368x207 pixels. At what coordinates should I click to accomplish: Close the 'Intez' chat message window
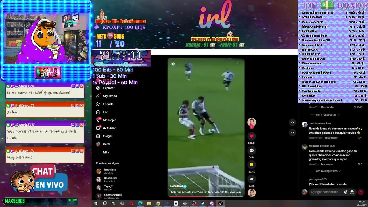tap(82, 106)
